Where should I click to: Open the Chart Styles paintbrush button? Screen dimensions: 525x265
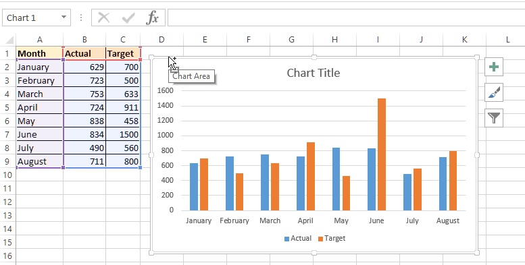(x=494, y=92)
